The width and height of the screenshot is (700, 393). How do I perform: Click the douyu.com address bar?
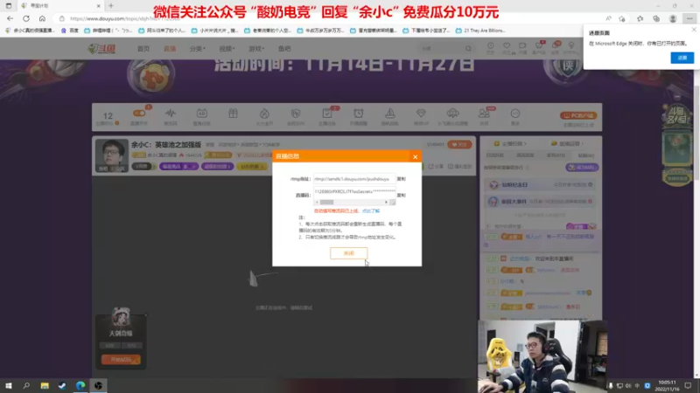click(x=331, y=18)
